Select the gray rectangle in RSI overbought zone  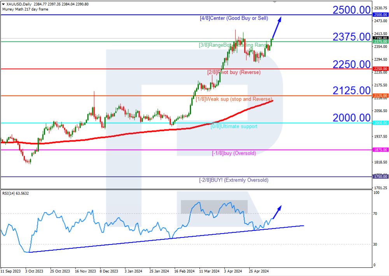(x=214, y=207)
